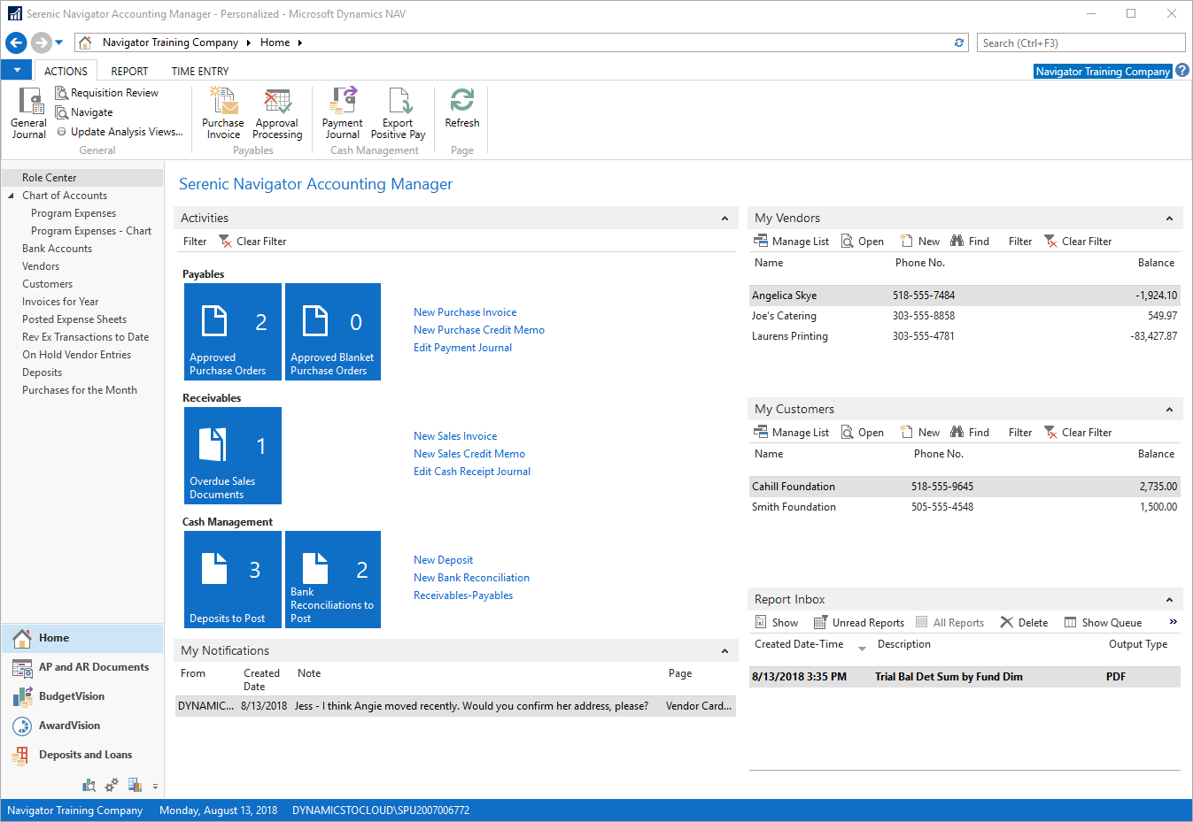Click Open in My Vendors toolbar
1193x822 pixels.
click(x=863, y=242)
